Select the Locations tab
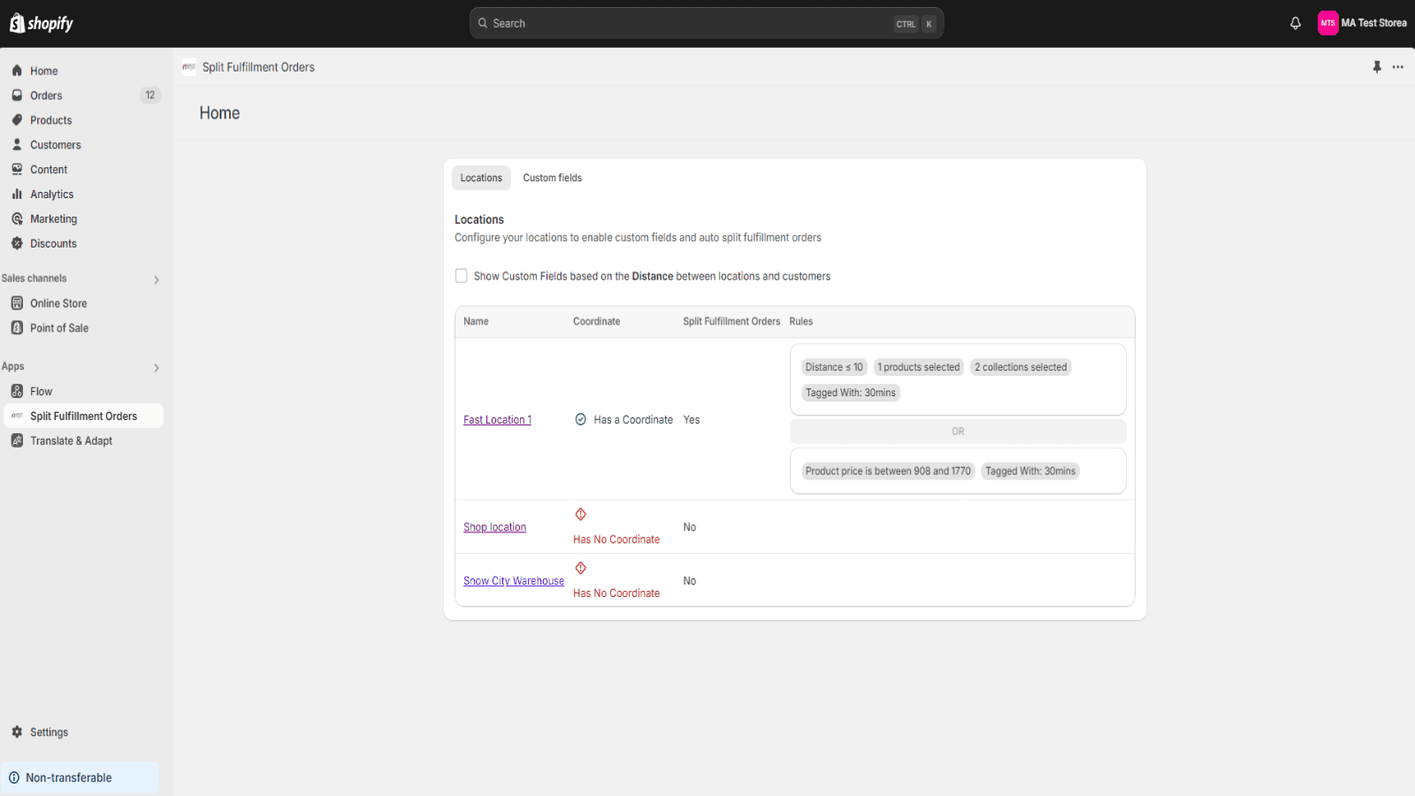1415x796 pixels. [x=481, y=178]
